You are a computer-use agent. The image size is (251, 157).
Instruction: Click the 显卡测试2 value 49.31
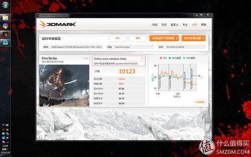(x=121, y=93)
